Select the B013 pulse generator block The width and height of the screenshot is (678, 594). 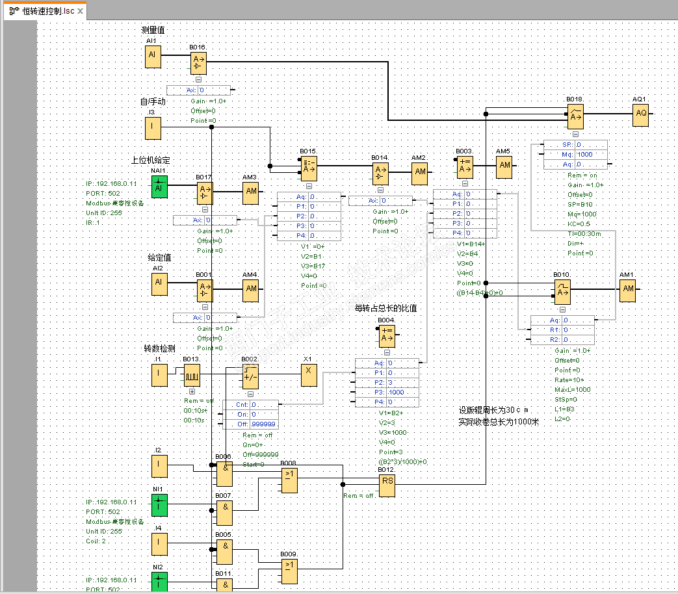coord(192,375)
